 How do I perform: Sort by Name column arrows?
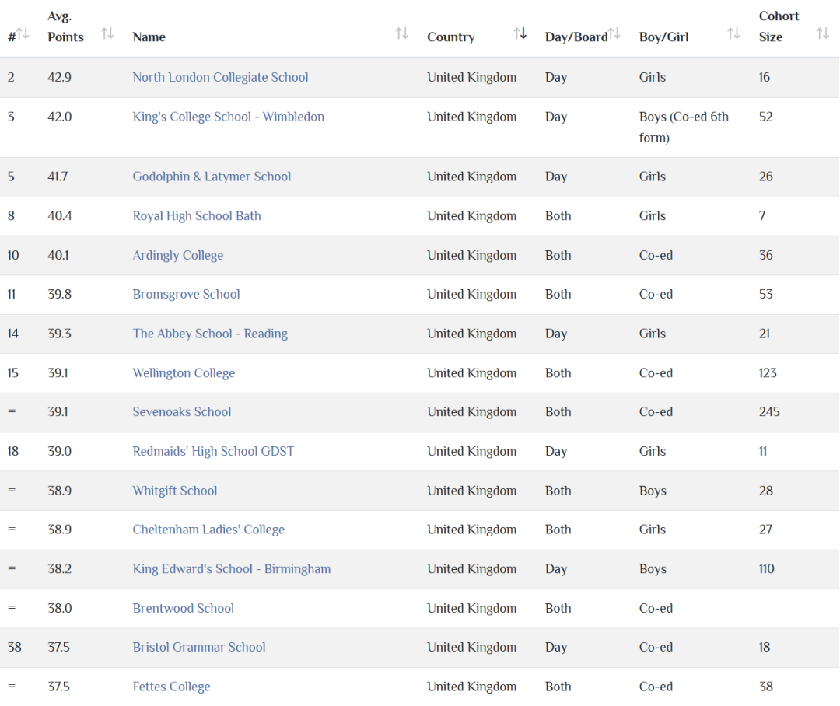(401, 33)
